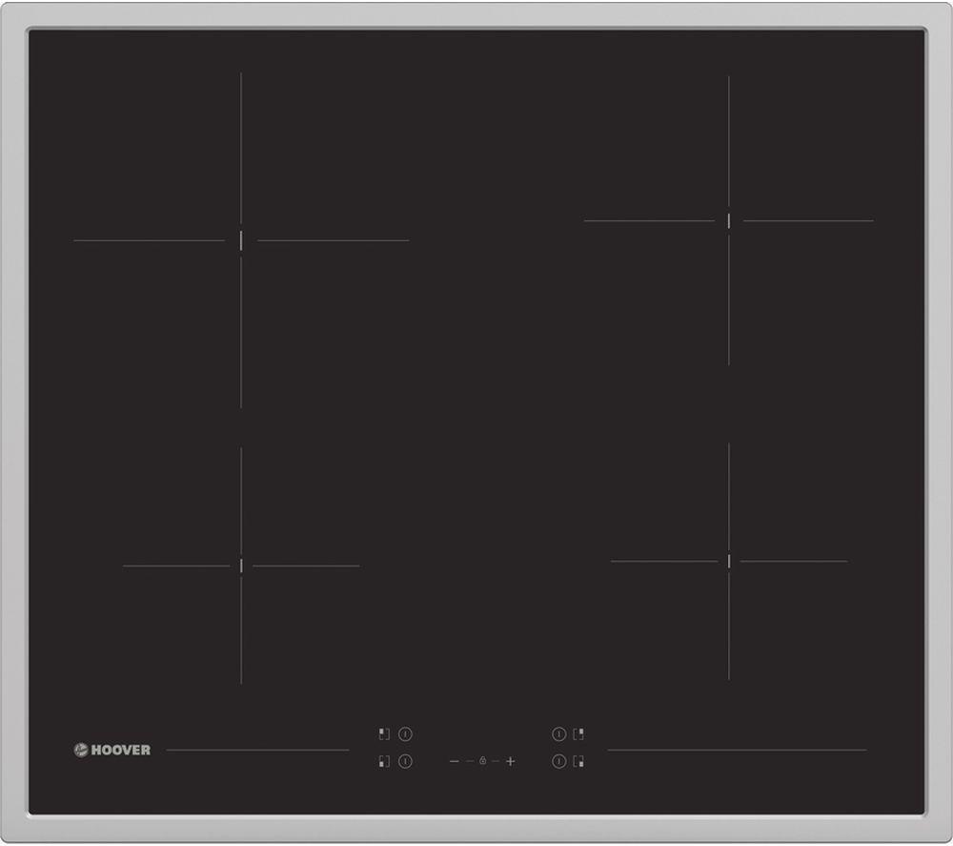Increase heat with the plus button
953x846 pixels.
click(511, 761)
